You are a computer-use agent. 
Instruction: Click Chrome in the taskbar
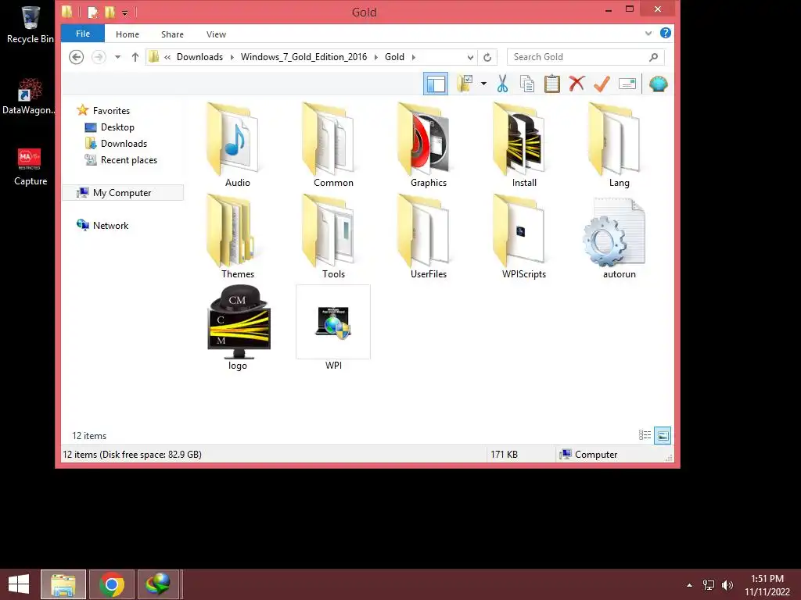[x=112, y=584]
